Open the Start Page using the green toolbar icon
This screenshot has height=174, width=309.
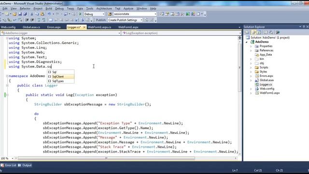coord(188,14)
